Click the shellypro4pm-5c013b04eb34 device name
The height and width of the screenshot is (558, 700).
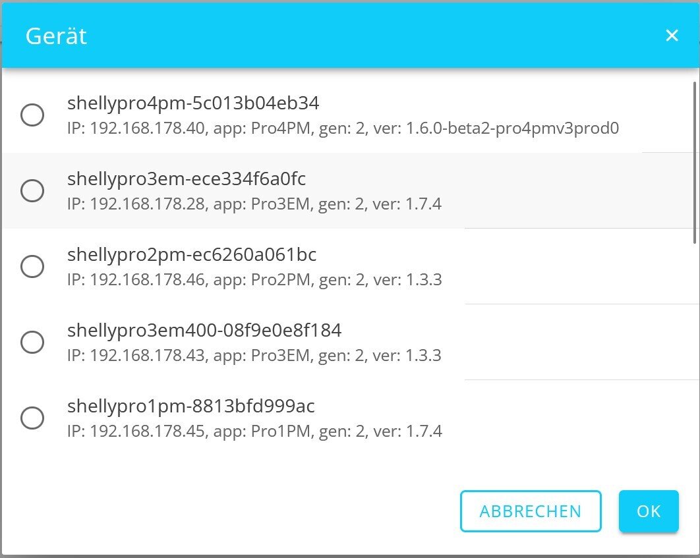[x=193, y=103]
